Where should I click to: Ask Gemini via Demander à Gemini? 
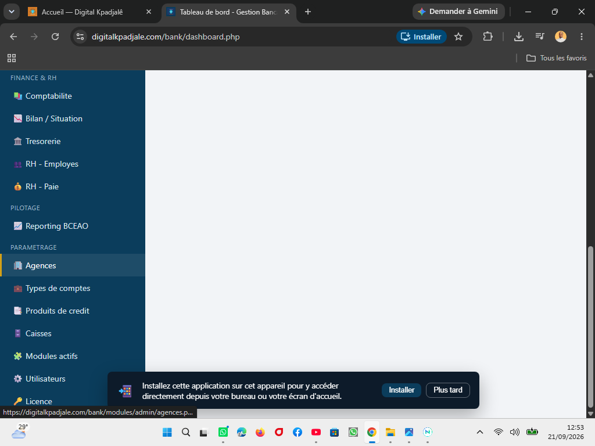pyautogui.click(x=458, y=12)
